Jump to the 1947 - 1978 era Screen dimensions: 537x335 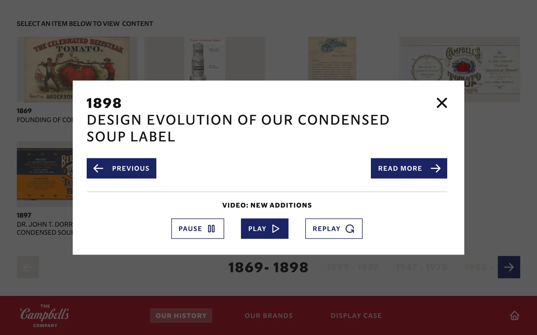pyautogui.click(x=421, y=267)
